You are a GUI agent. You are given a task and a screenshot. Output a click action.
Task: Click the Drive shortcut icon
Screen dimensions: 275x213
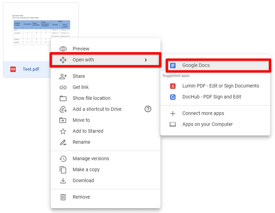[63, 109]
